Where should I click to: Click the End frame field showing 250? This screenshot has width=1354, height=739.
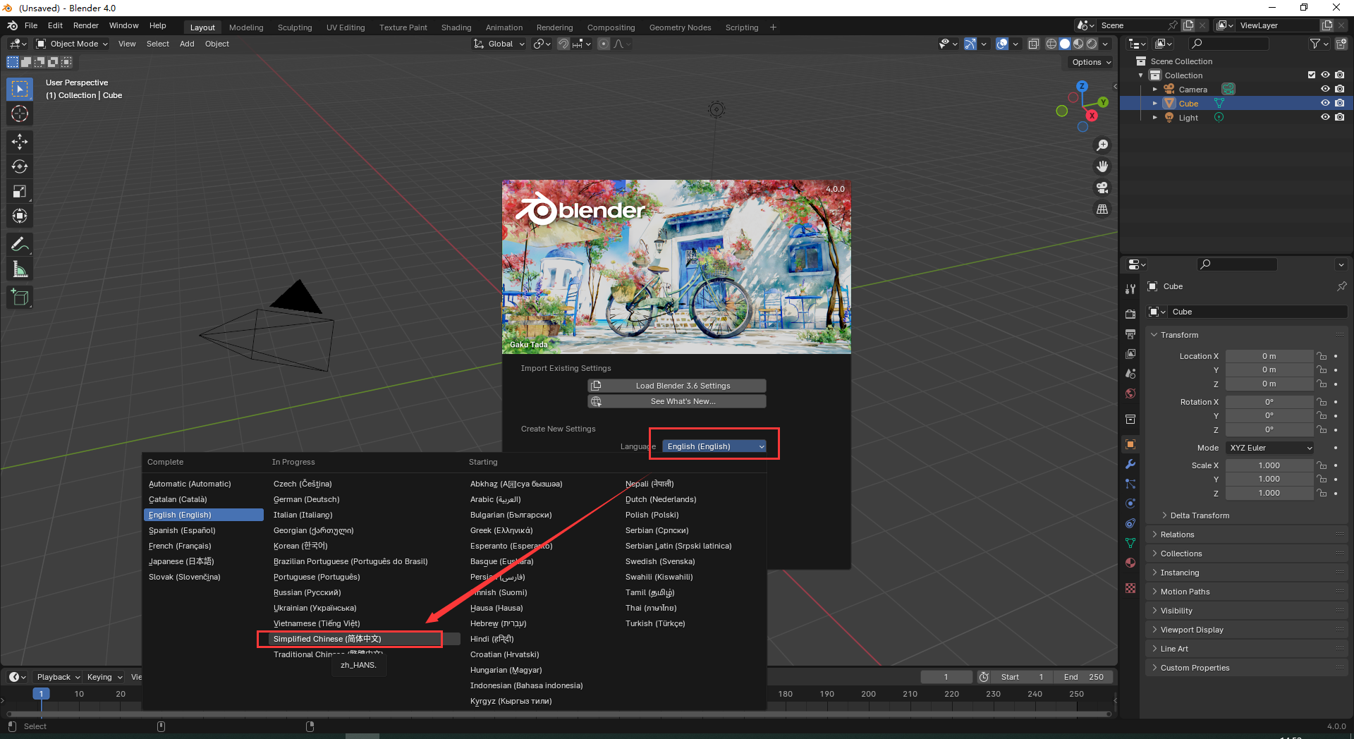tap(1084, 676)
